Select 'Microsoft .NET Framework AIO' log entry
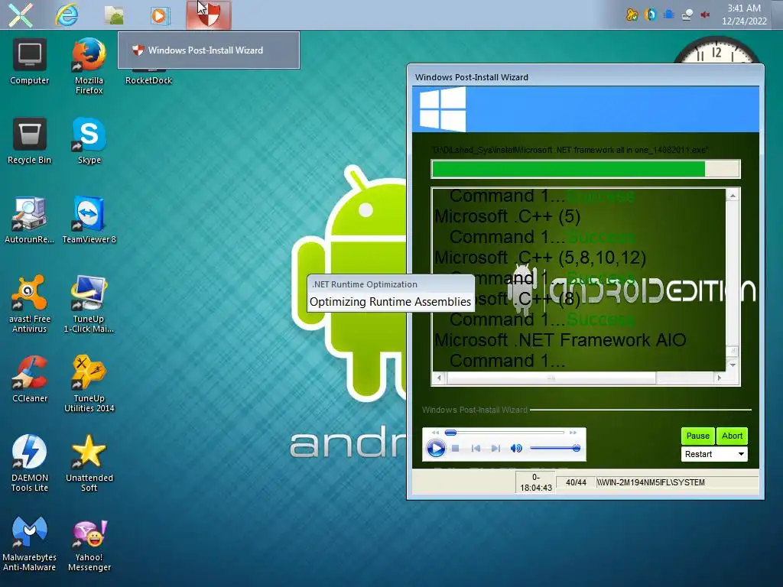Viewport: 783px width, 587px height. pos(560,340)
